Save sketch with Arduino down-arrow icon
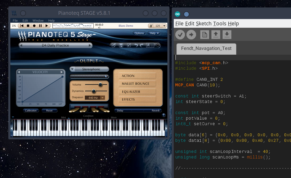291x178 pixels. point(227,35)
